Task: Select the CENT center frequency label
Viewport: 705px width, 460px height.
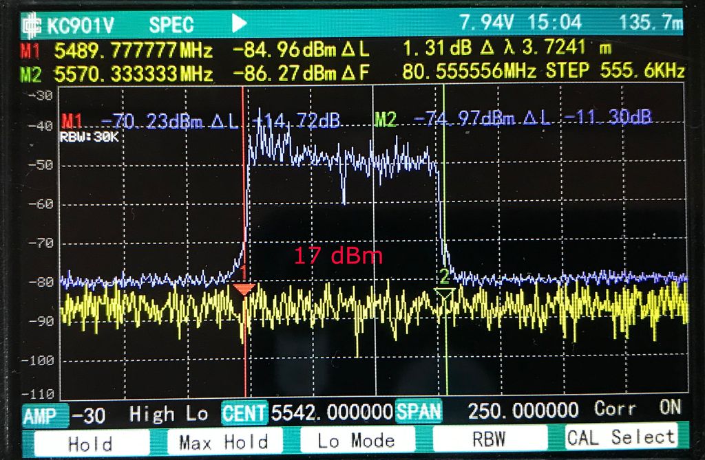Action: pos(244,413)
